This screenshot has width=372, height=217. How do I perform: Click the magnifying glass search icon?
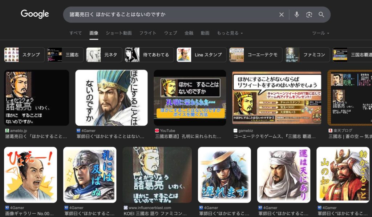pos(322,15)
